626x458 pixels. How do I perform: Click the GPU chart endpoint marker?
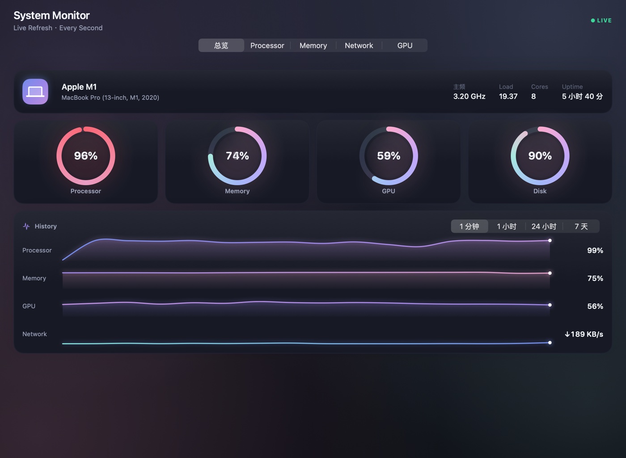click(550, 305)
